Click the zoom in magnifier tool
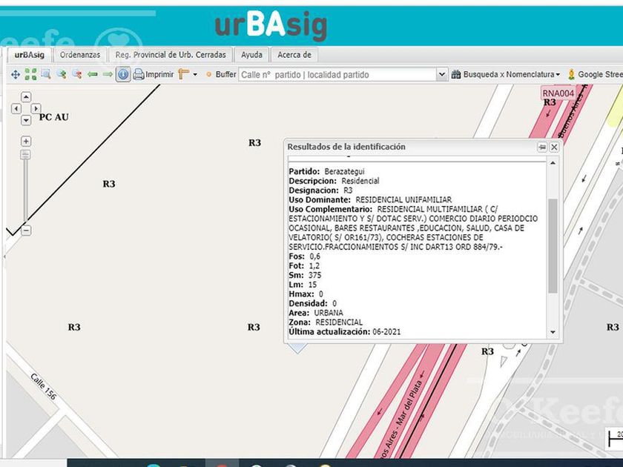 [x=61, y=74]
